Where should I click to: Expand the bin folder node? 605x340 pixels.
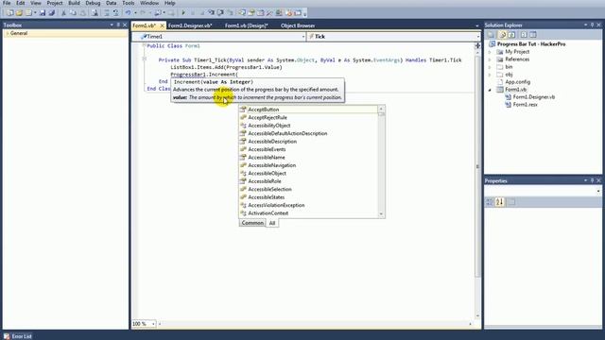click(490, 67)
